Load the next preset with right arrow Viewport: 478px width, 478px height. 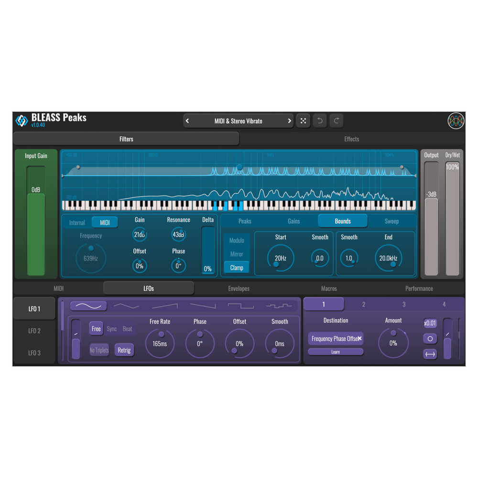(289, 121)
